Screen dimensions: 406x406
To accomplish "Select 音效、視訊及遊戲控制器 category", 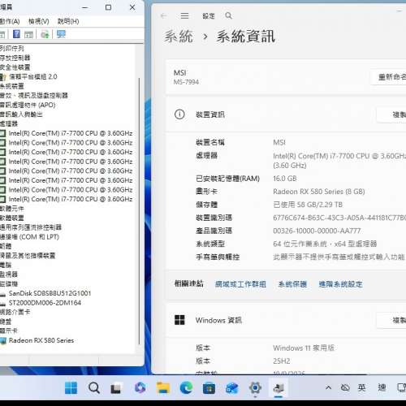I will click(34, 96).
